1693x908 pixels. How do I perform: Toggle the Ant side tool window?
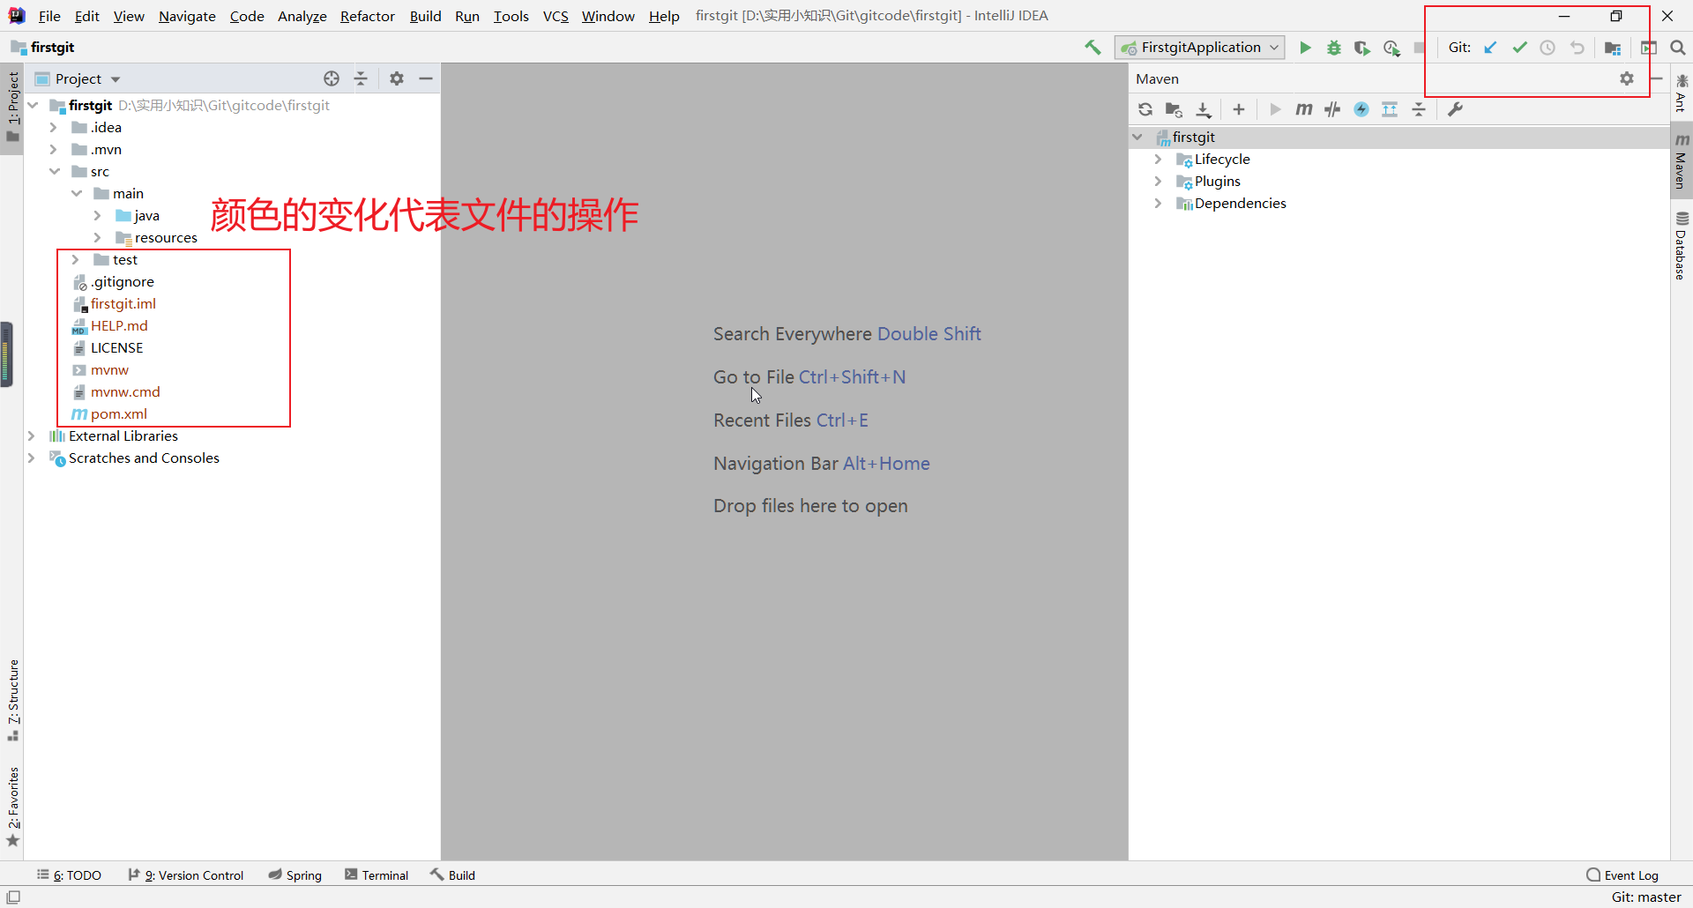coord(1682,93)
